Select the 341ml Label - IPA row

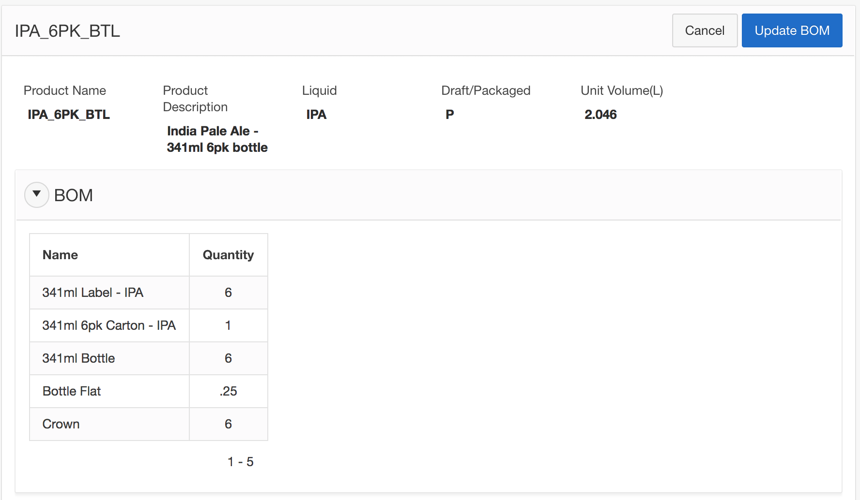pos(92,293)
